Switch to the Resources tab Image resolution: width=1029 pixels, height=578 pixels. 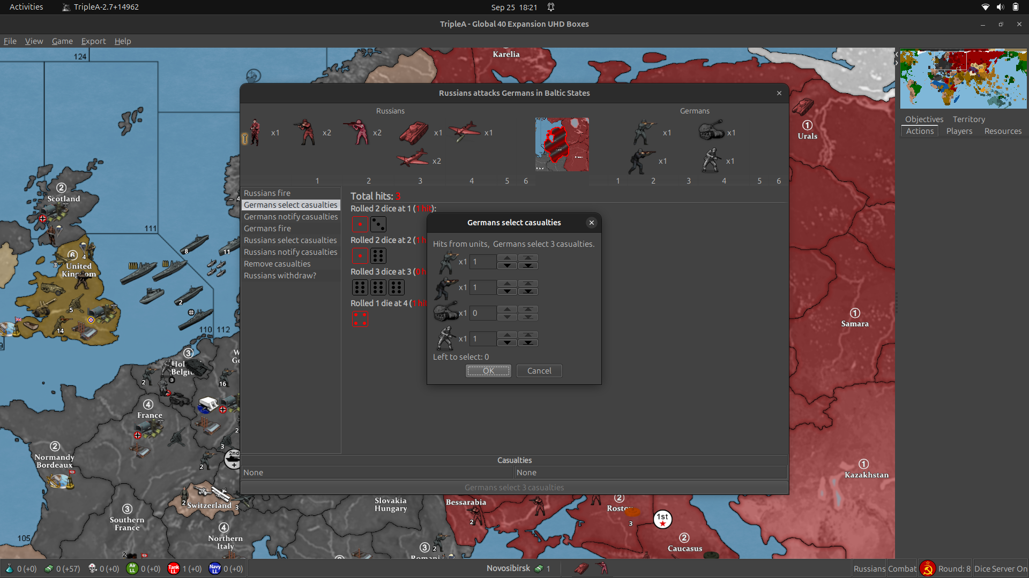pos(1003,131)
